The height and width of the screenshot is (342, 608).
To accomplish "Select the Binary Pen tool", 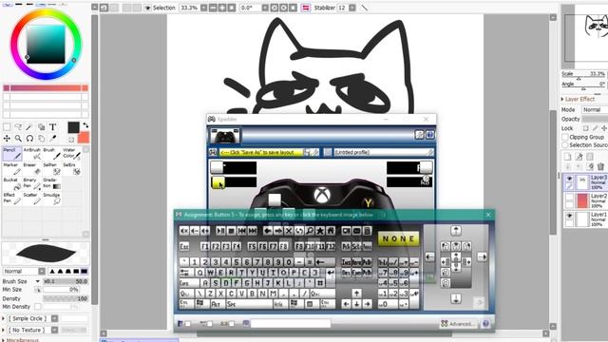I will pos(31,183).
